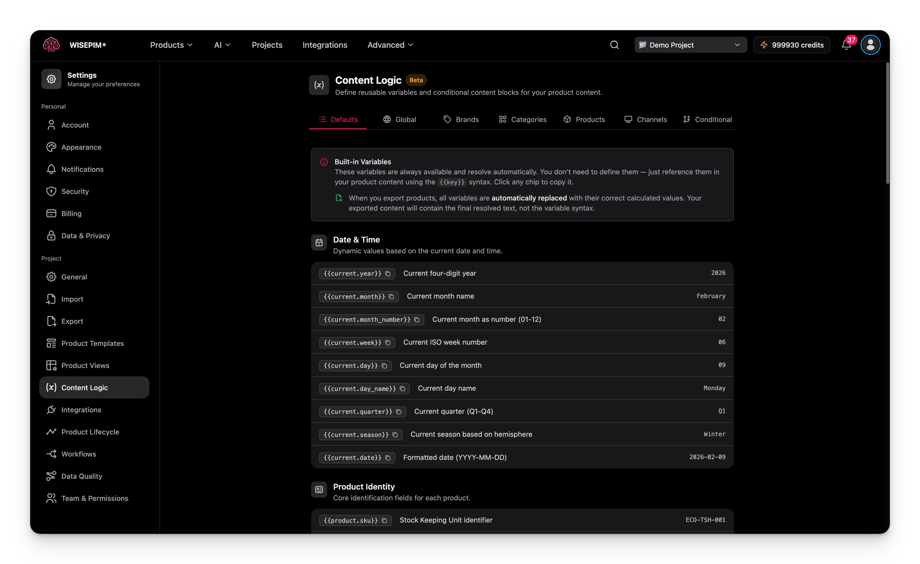Click the WISEPIM brain logo
The width and height of the screenshot is (920, 564).
coord(51,45)
